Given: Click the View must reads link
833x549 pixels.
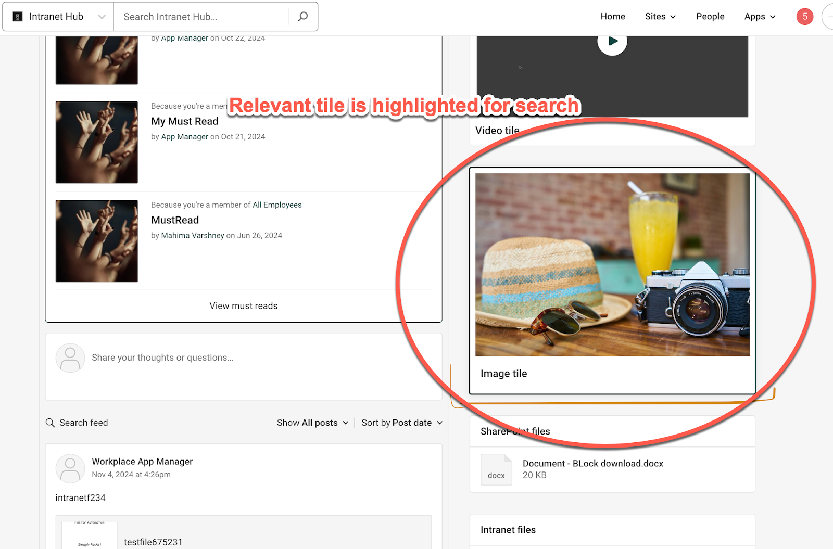Looking at the screenshot, I should click(x=244, y=306).
